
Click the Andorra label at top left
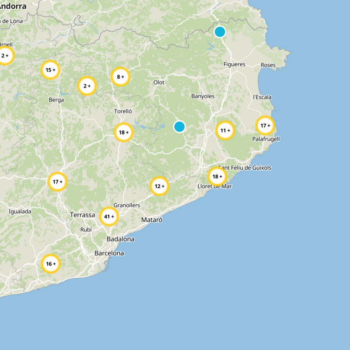(13, 6)
